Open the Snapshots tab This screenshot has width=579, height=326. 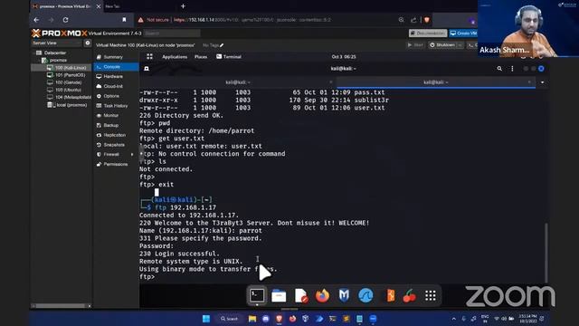point(114,145)
